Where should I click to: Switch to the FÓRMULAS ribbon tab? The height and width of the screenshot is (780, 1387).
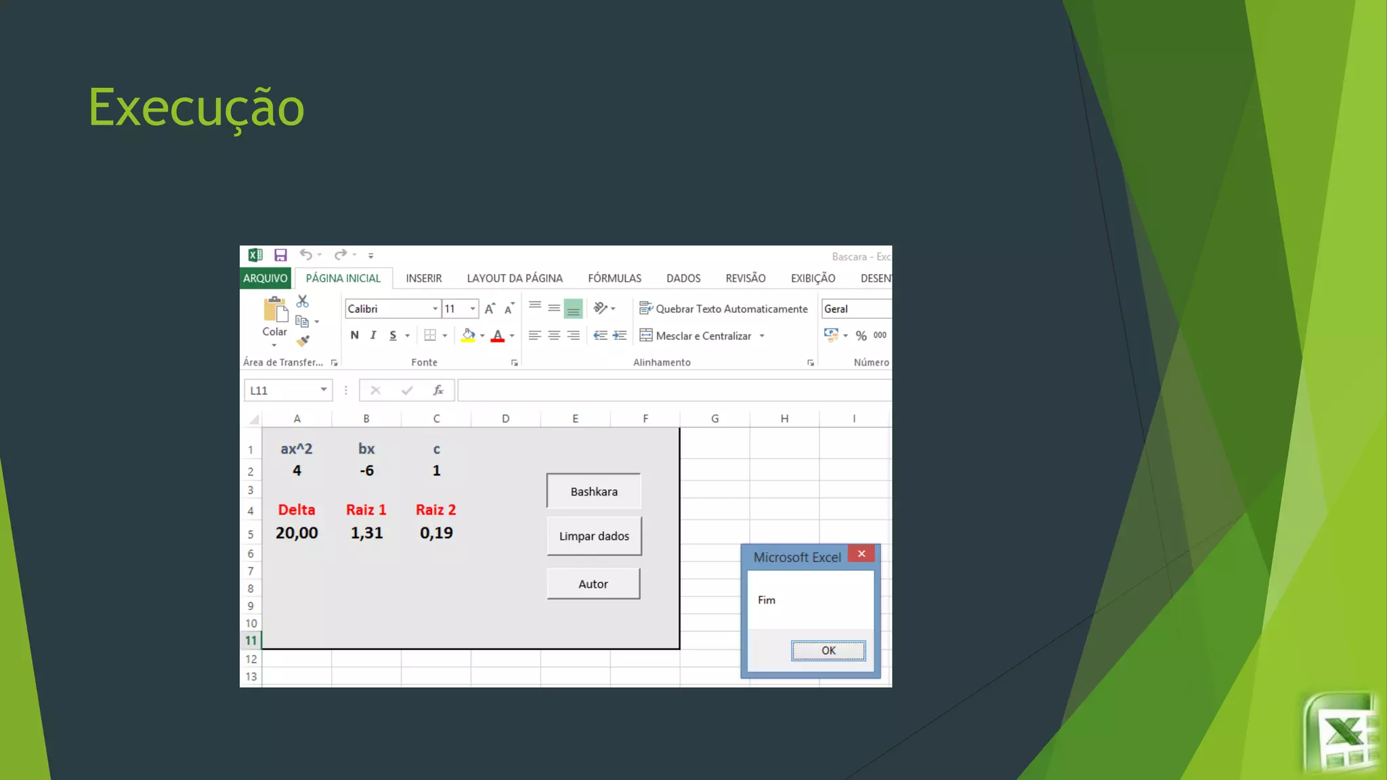pos(614,278)
